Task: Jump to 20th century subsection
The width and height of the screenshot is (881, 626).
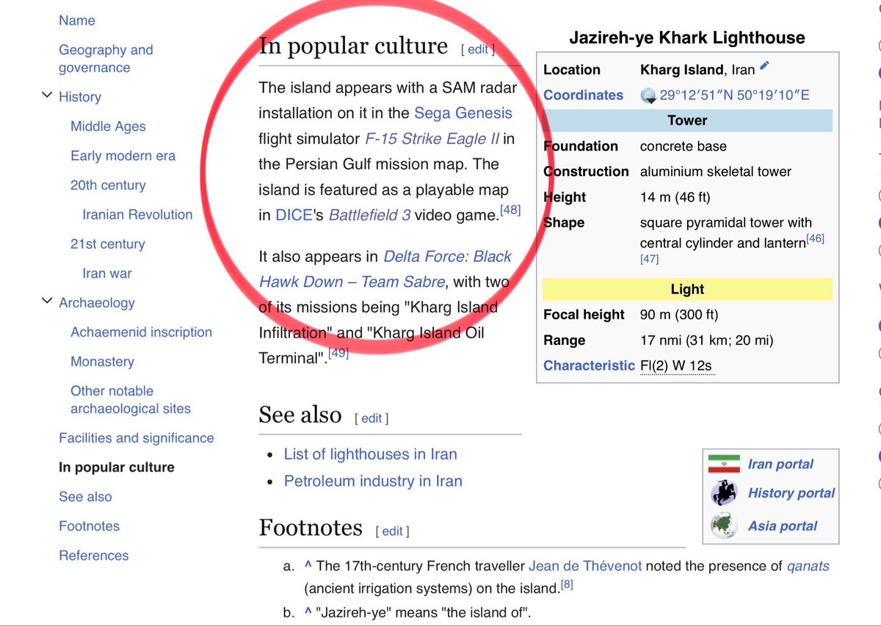Action: (108, 185)
